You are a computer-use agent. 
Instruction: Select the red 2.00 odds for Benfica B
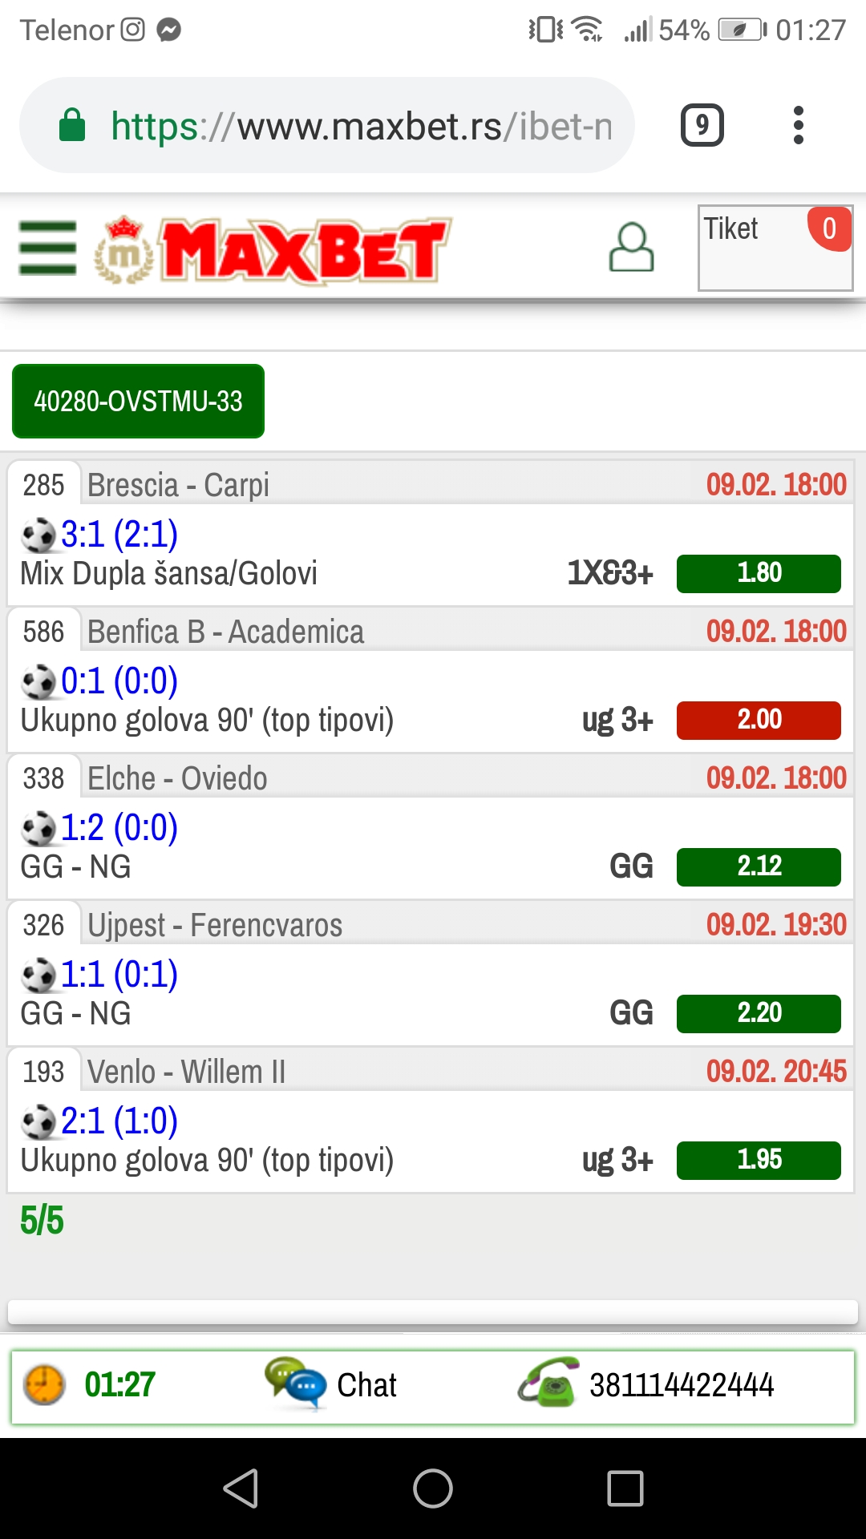759,721
